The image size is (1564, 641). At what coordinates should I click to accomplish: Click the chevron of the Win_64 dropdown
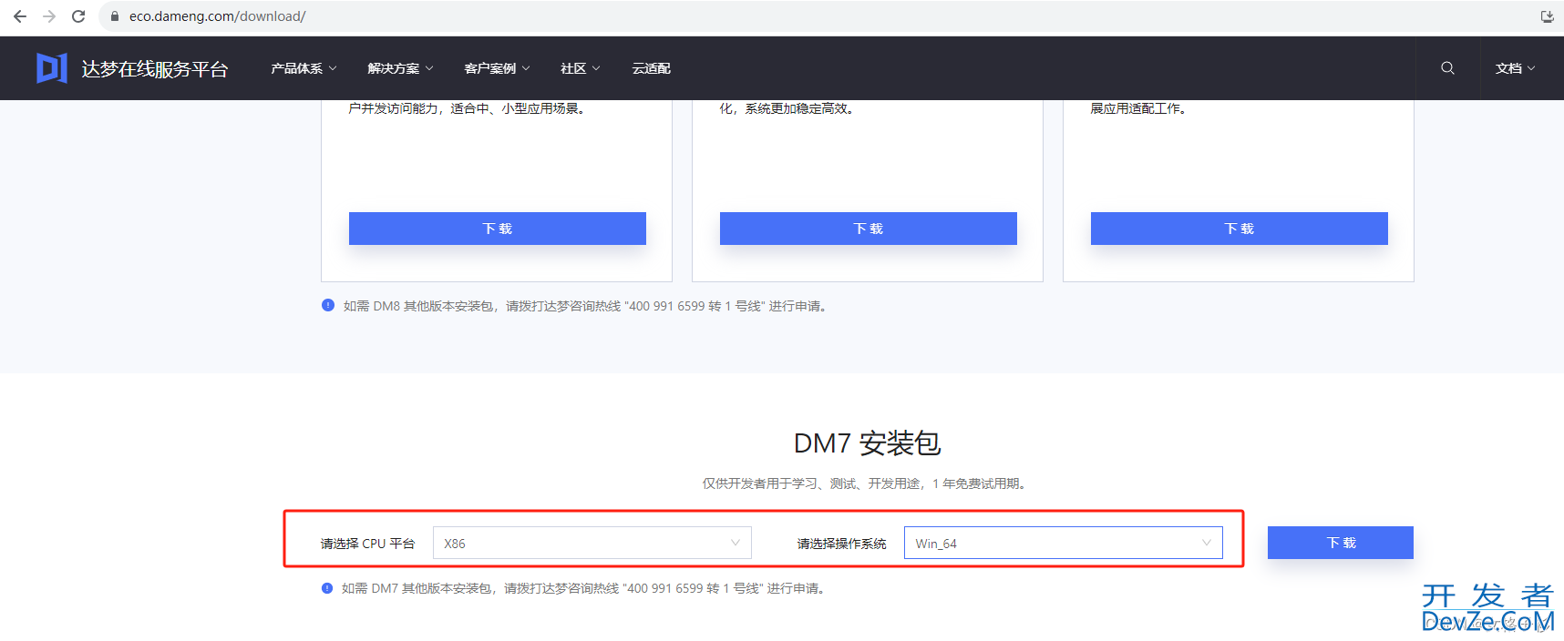(1206, 543)
